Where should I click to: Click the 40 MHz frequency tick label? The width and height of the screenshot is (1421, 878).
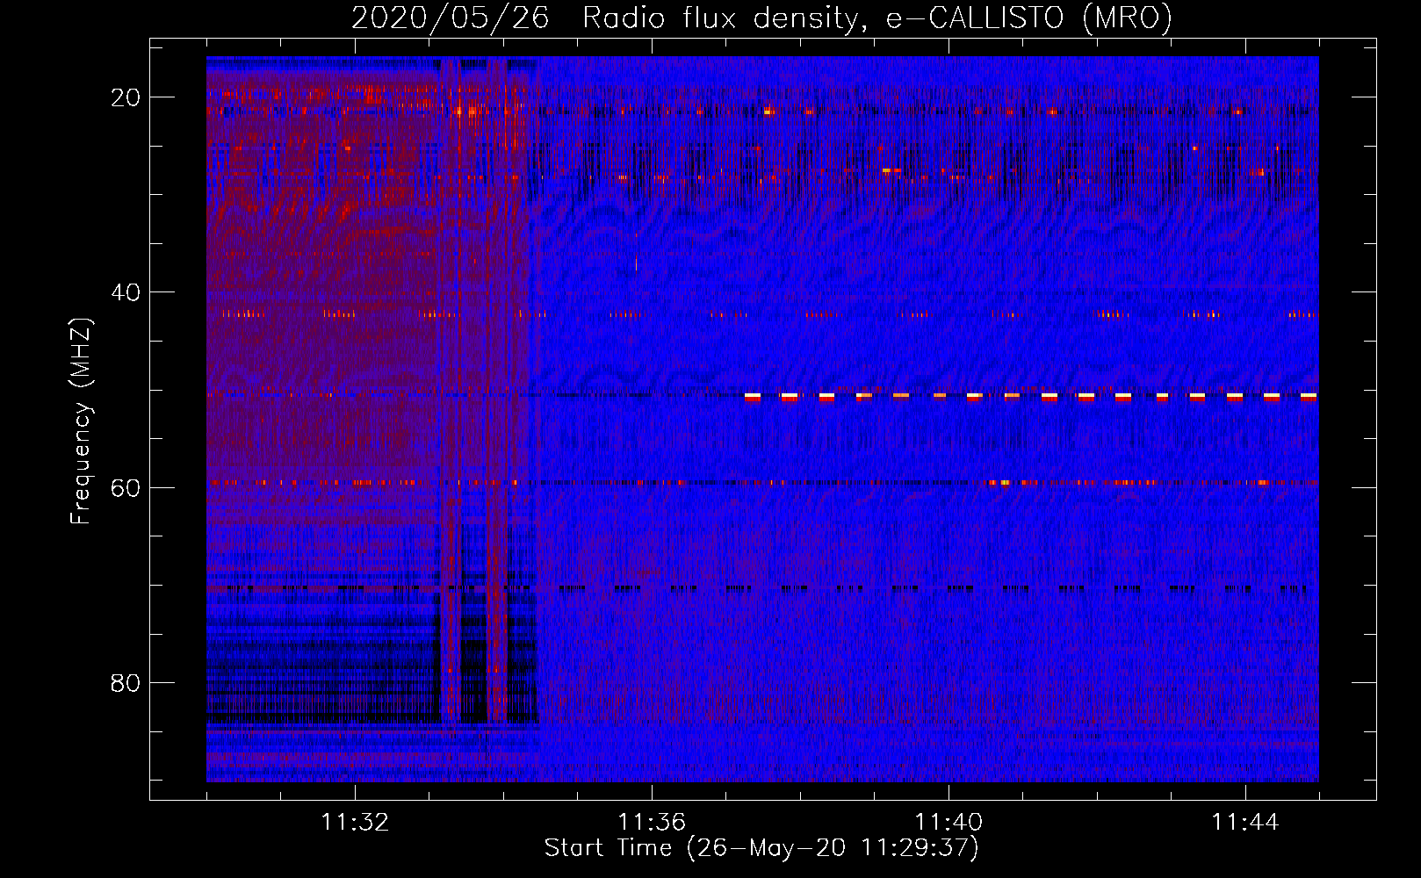coord(126,292)
